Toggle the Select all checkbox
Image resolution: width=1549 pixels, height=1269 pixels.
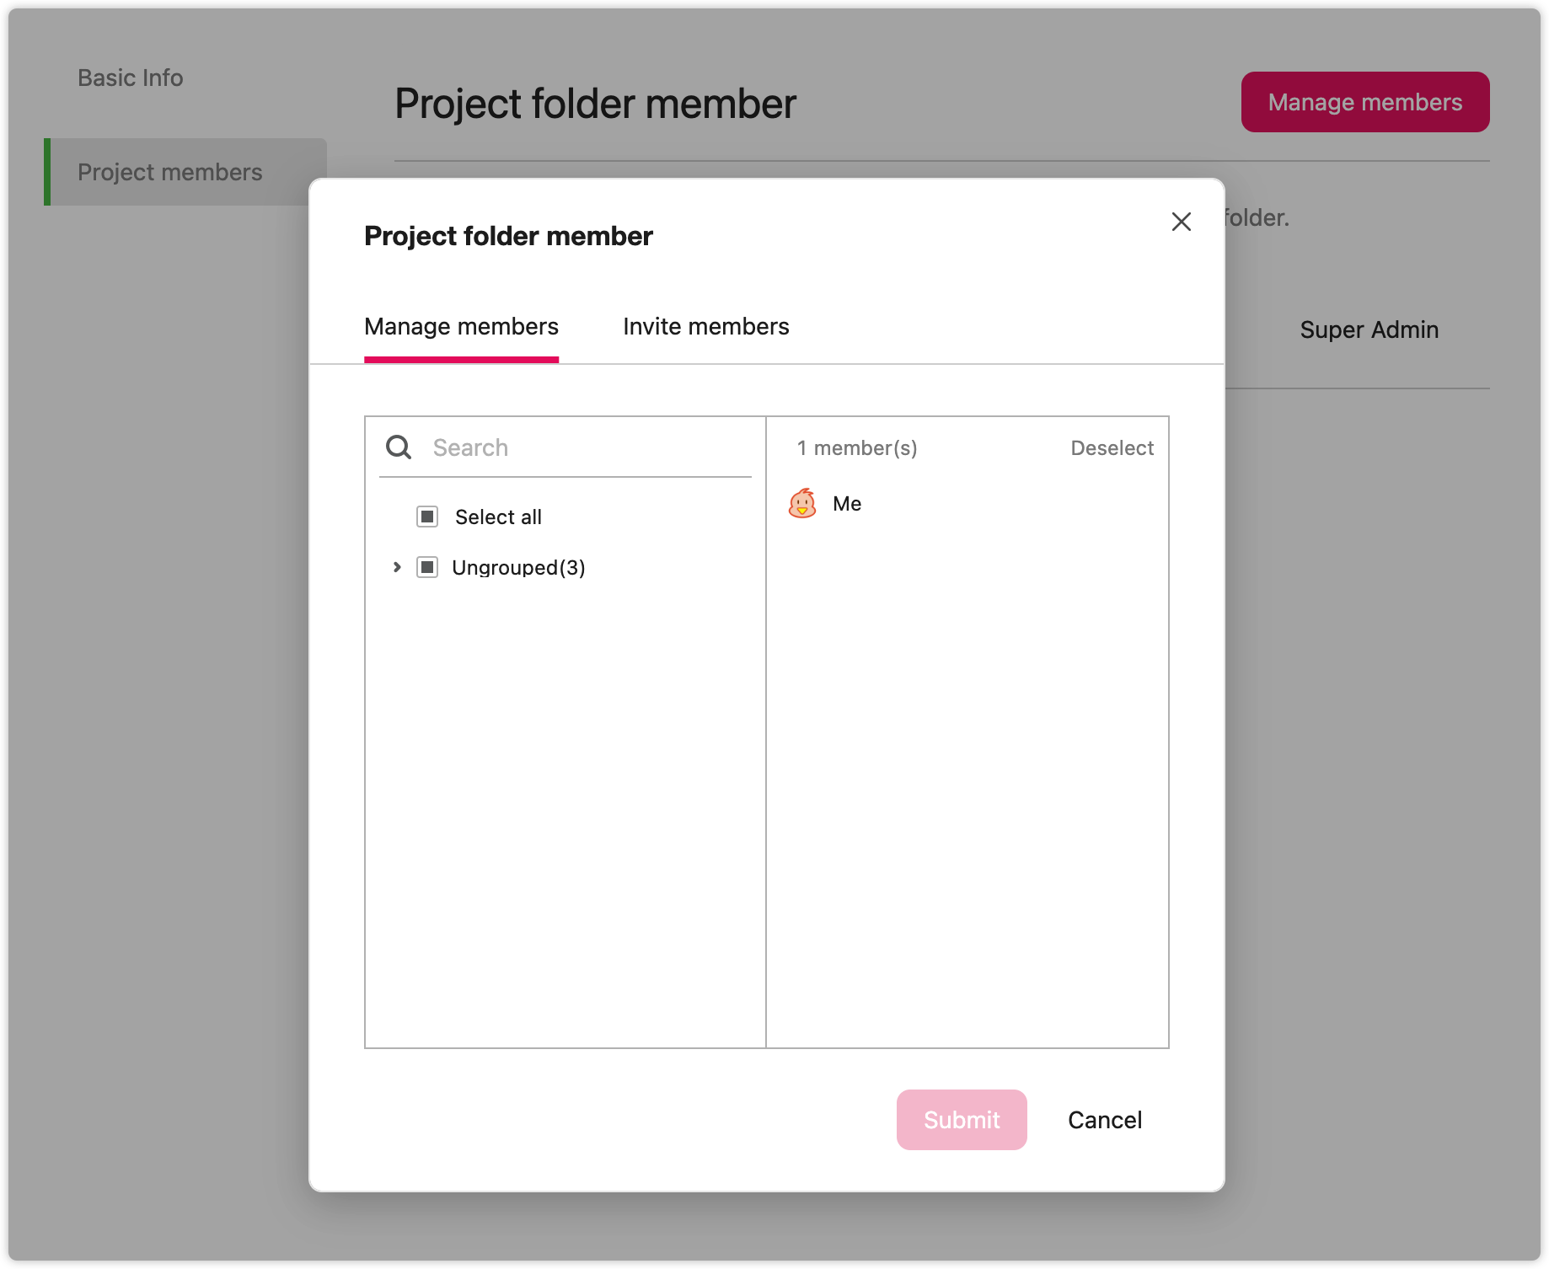coord(427,517)
